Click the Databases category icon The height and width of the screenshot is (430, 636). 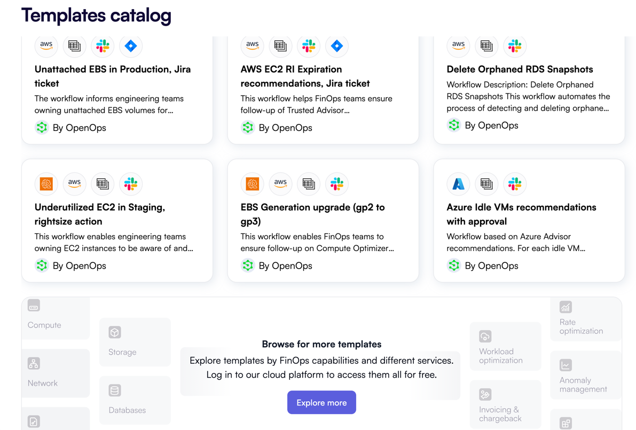click(115, 390)
